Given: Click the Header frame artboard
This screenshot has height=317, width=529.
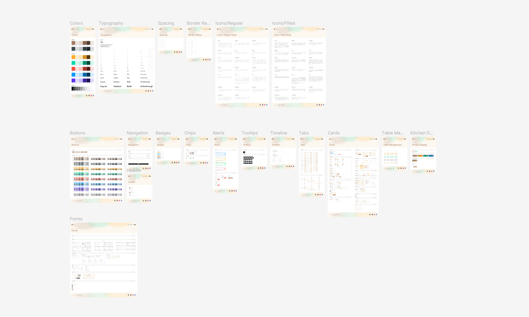Looking at the screenshot, I should (x=139, y=188).
